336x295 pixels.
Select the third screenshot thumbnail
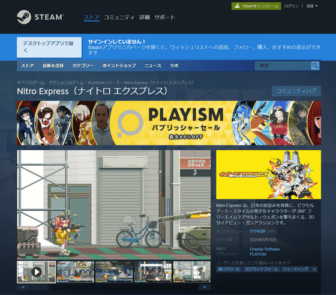coord(114,272)
